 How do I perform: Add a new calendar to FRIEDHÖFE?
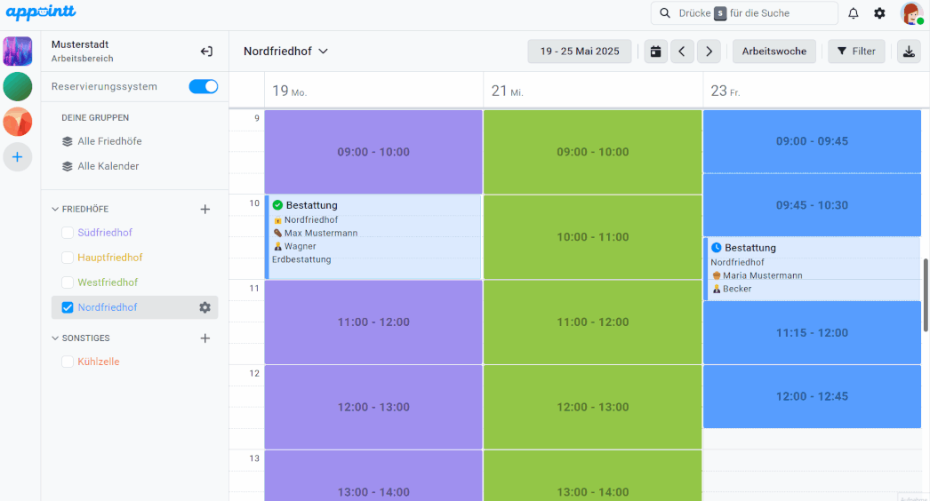(x=205, y=209)
